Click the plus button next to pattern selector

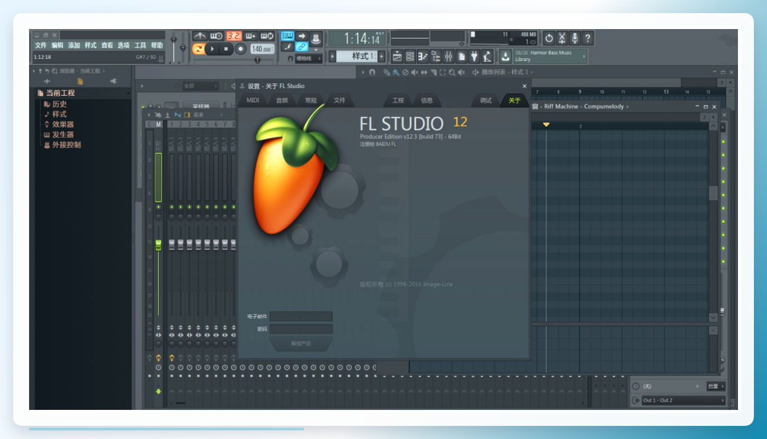381,56
